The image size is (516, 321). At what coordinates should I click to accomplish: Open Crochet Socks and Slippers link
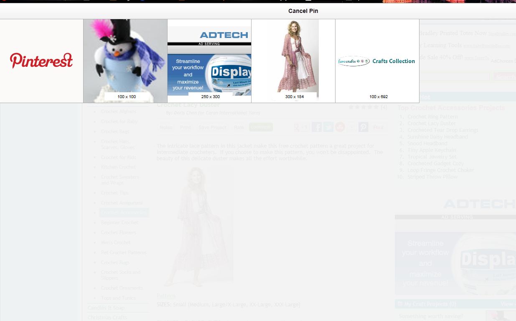tap(121, 275)
